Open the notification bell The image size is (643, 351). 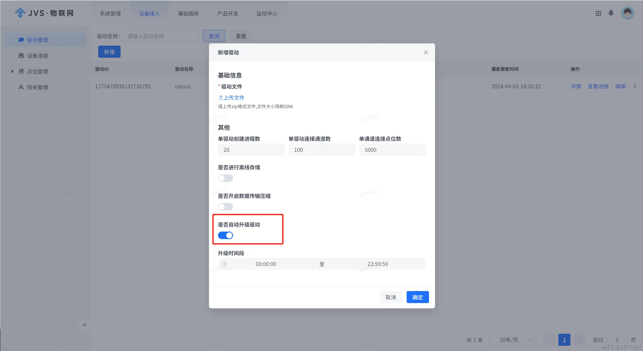(611, 13)
